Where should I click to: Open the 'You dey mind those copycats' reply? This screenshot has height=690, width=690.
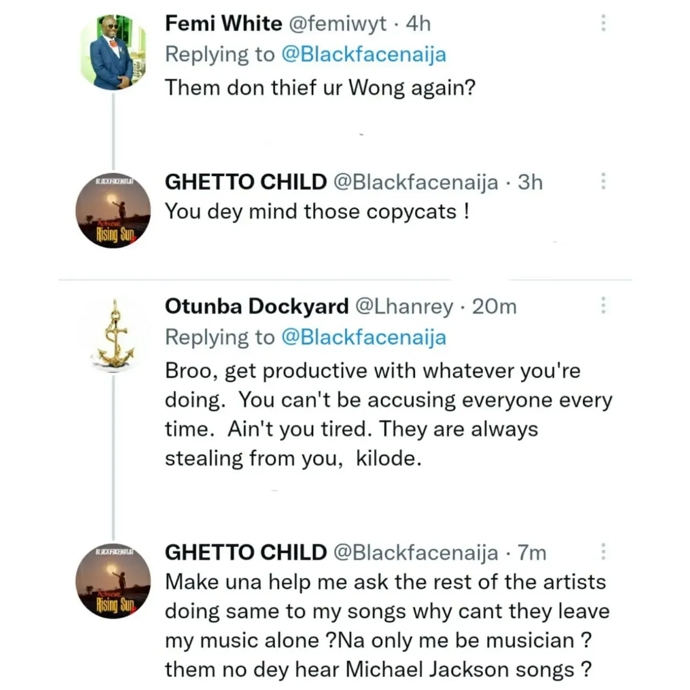click(317, 211)
